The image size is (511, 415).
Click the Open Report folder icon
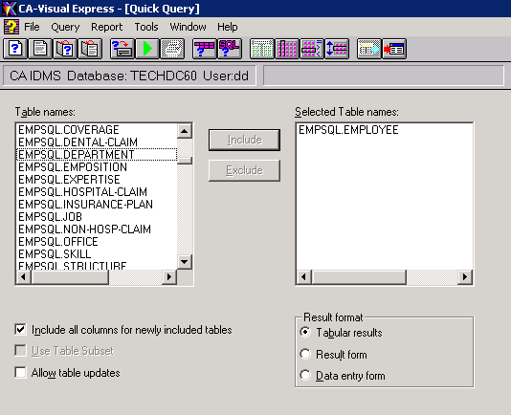(x=90, y=49)
